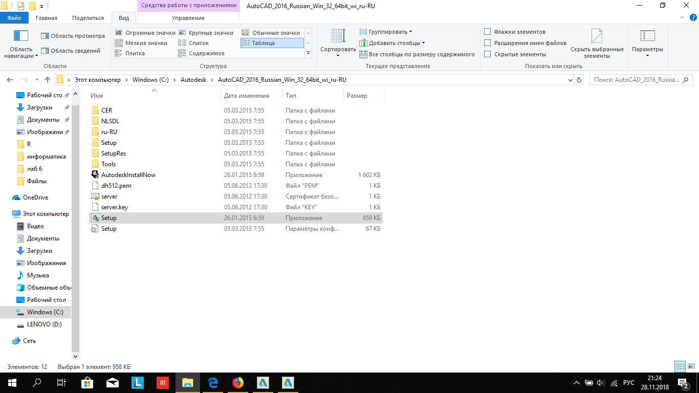
Task: Select Extra large icons (Огромные значки) layout
Action: [x=145, y=33]
